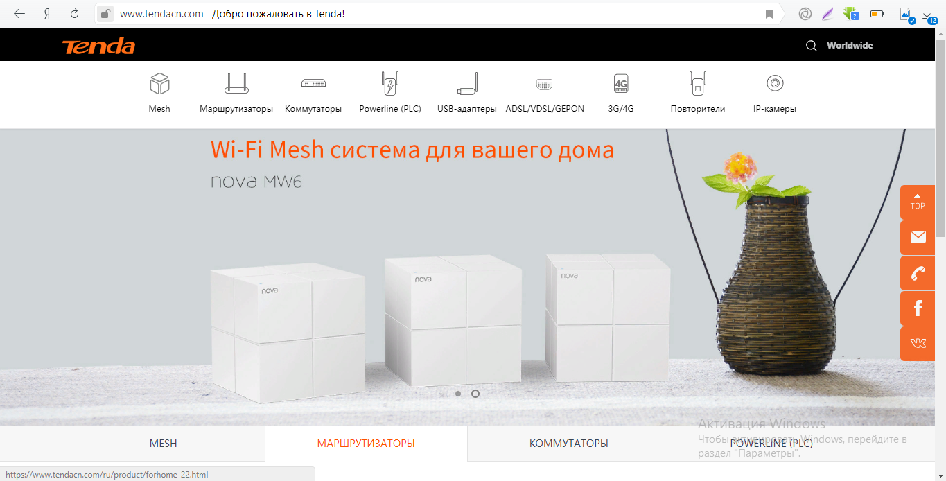The width and height of the screenshot is (946, 481).
Task: Click the Повторители text label
Action: tap(698, 109)
